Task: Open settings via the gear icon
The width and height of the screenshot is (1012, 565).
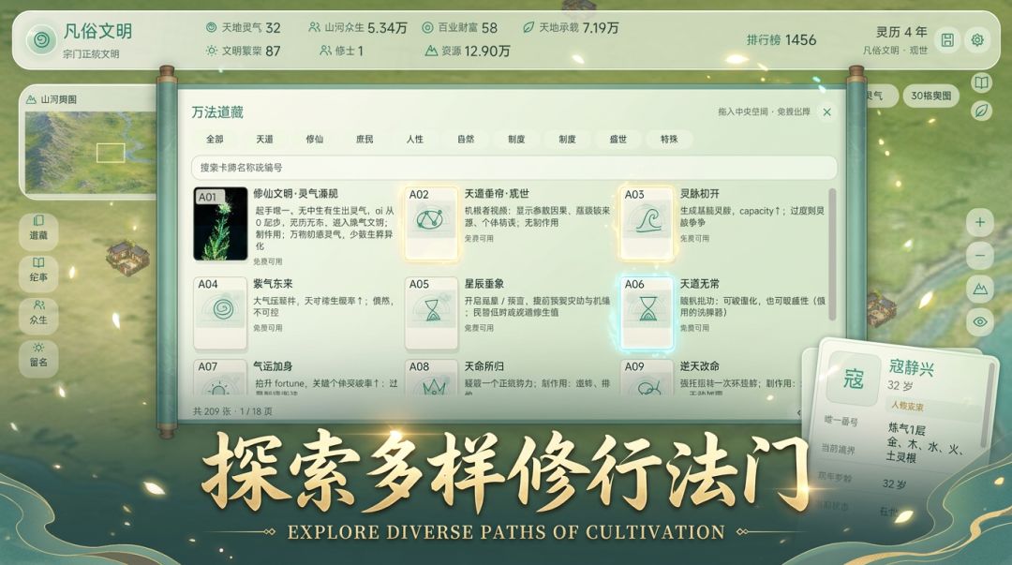Action: (x=977, y=40)
